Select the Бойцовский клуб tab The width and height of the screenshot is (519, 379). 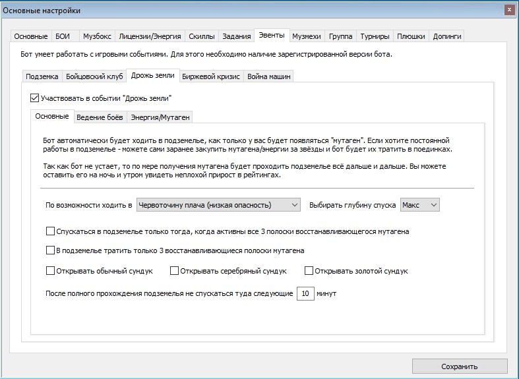(94, 76)
